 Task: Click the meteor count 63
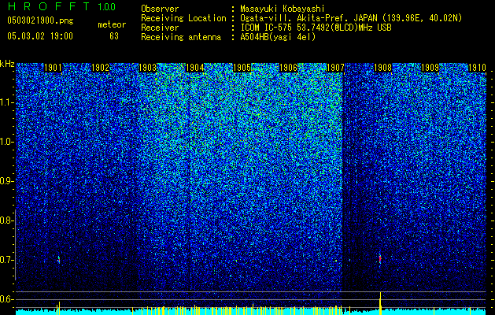pyautogui.click(x=114, y=36)
